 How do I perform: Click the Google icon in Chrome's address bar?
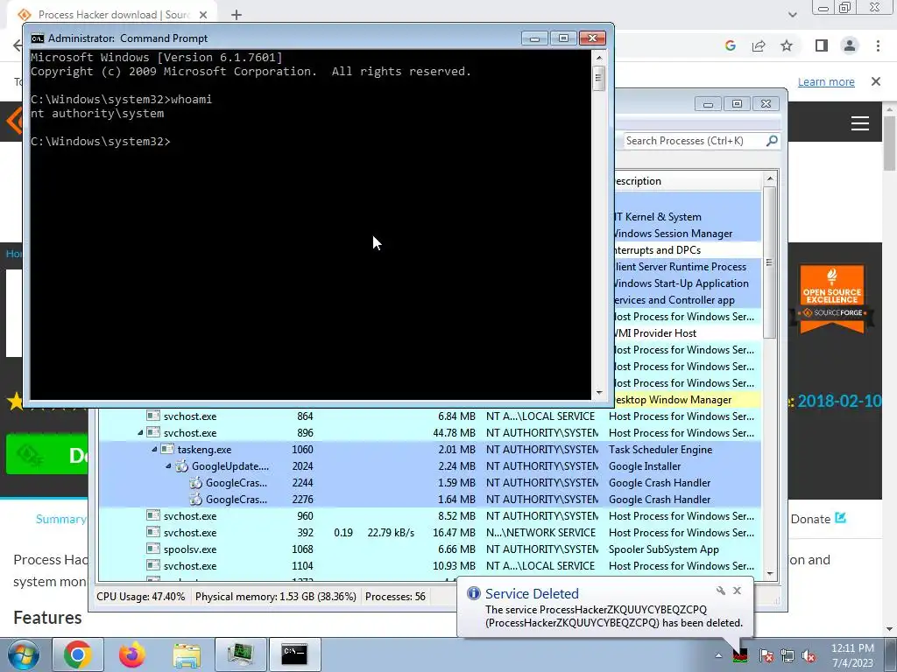click(730, 45)
